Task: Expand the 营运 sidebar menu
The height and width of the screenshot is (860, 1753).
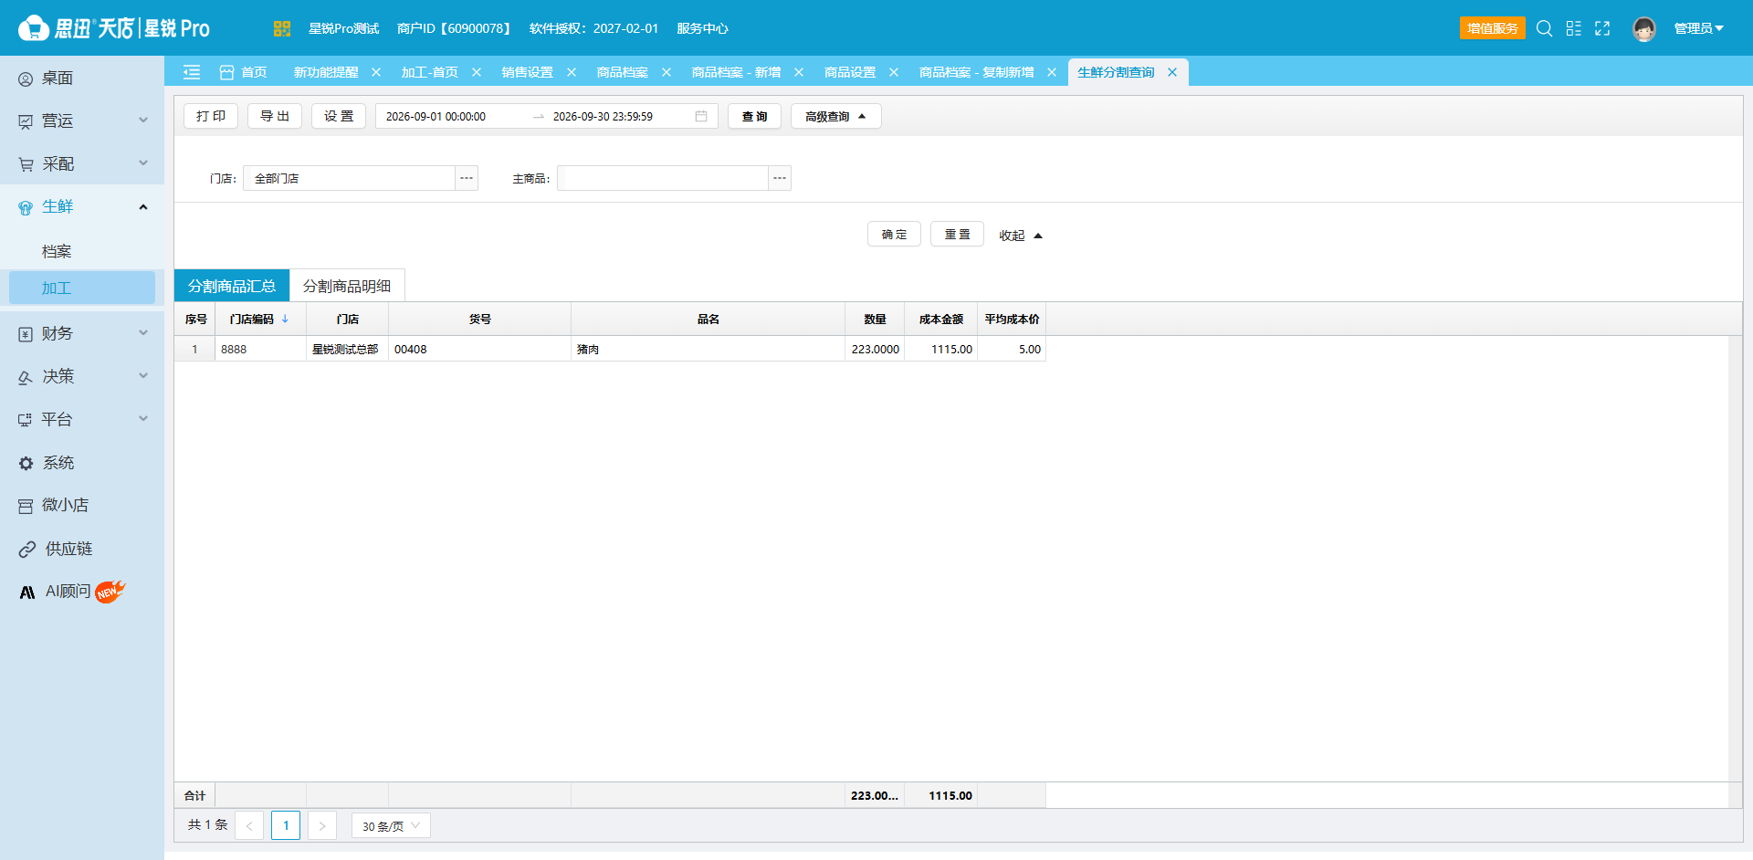Action: 82,121
